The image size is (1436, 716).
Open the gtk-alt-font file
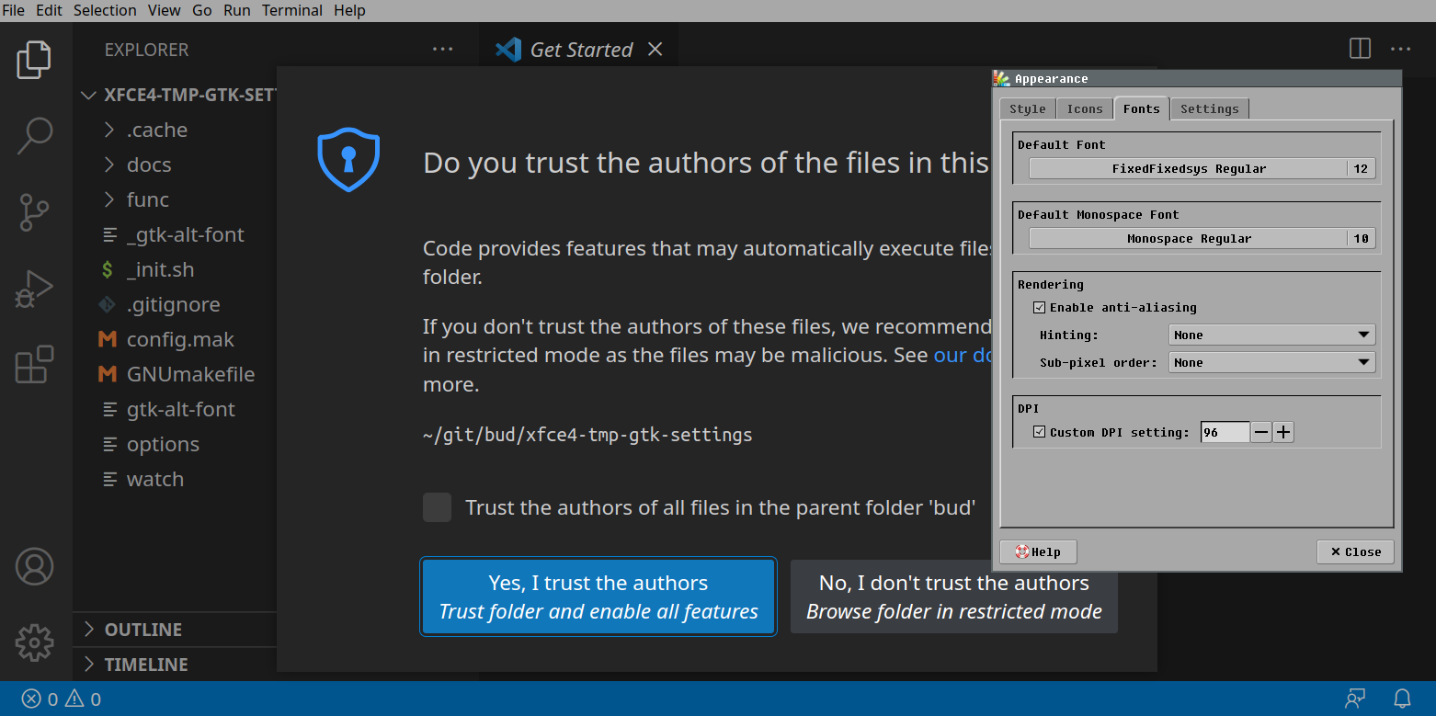[181, 410]
